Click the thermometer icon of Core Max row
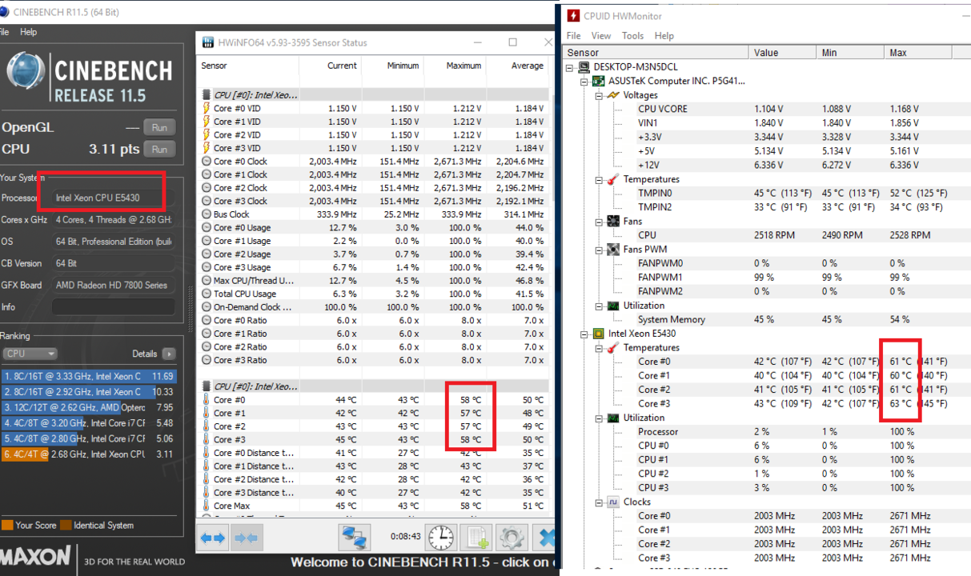Viewport: 971px width, 576px height. [x=207, y=506]
